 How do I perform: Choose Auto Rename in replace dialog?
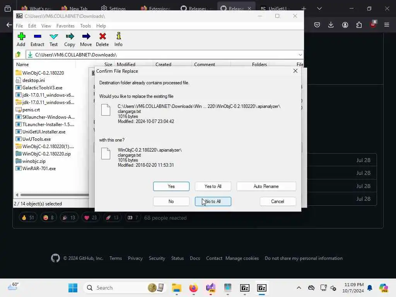pyautogui.click(x=266, y=186)
